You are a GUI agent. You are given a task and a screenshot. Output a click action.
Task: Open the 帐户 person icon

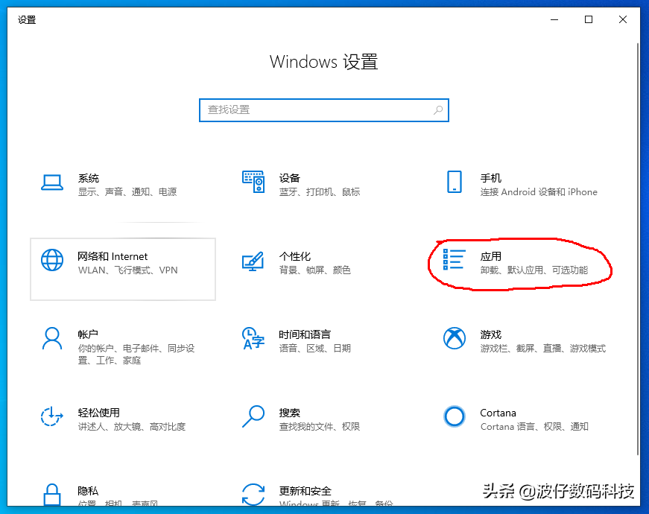click(51, 338)
